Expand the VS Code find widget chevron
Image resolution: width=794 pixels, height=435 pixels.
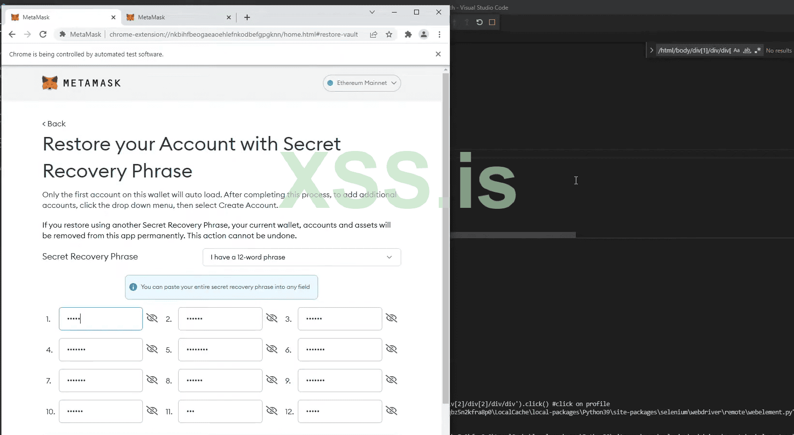coord(651,50)
